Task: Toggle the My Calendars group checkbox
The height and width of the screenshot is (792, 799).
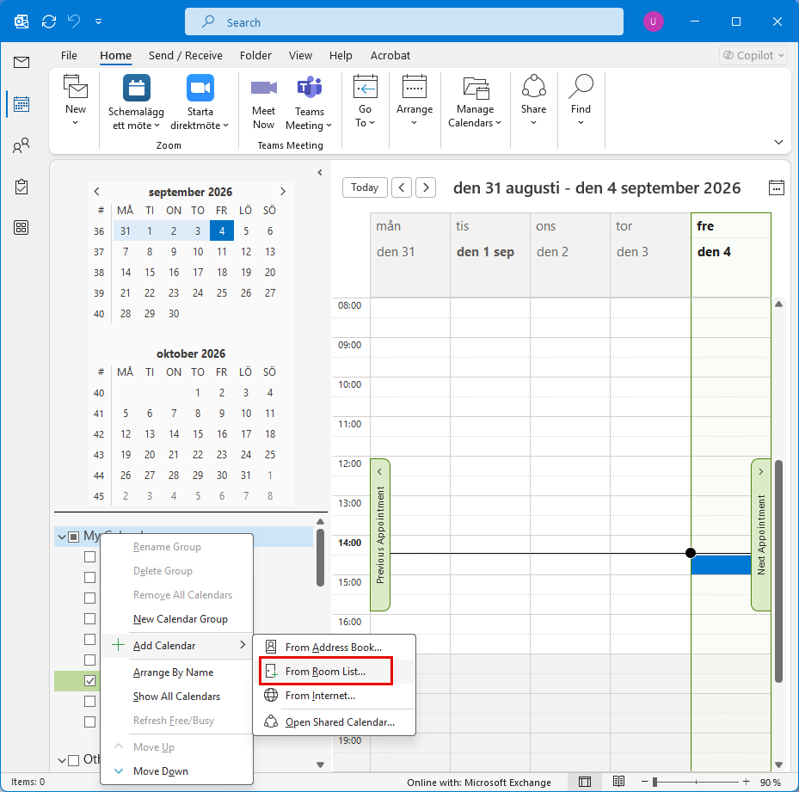Action: pyautogui.click(x=74, y=536)
